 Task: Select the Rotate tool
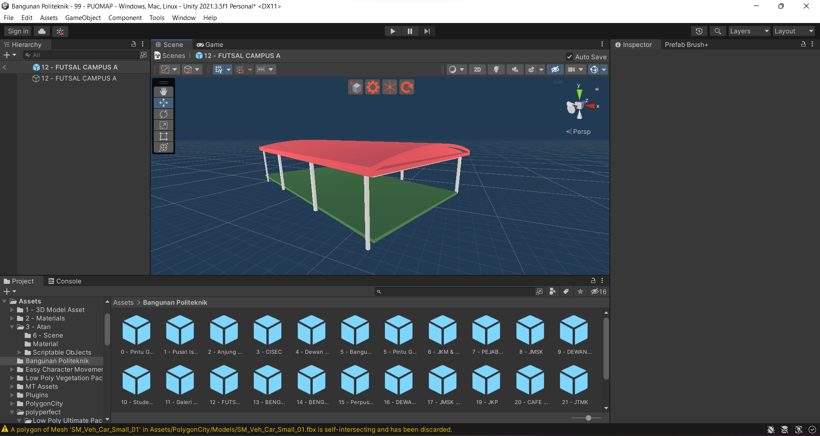pos(164,114)
